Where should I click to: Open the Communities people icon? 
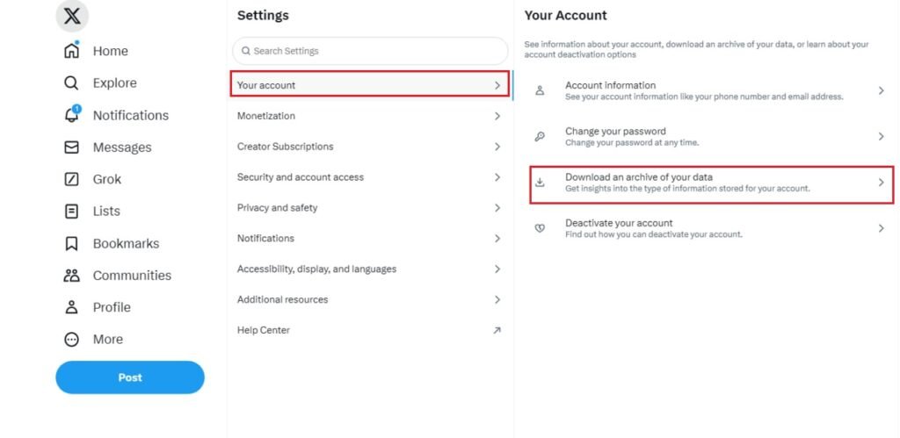pos(72,276)
